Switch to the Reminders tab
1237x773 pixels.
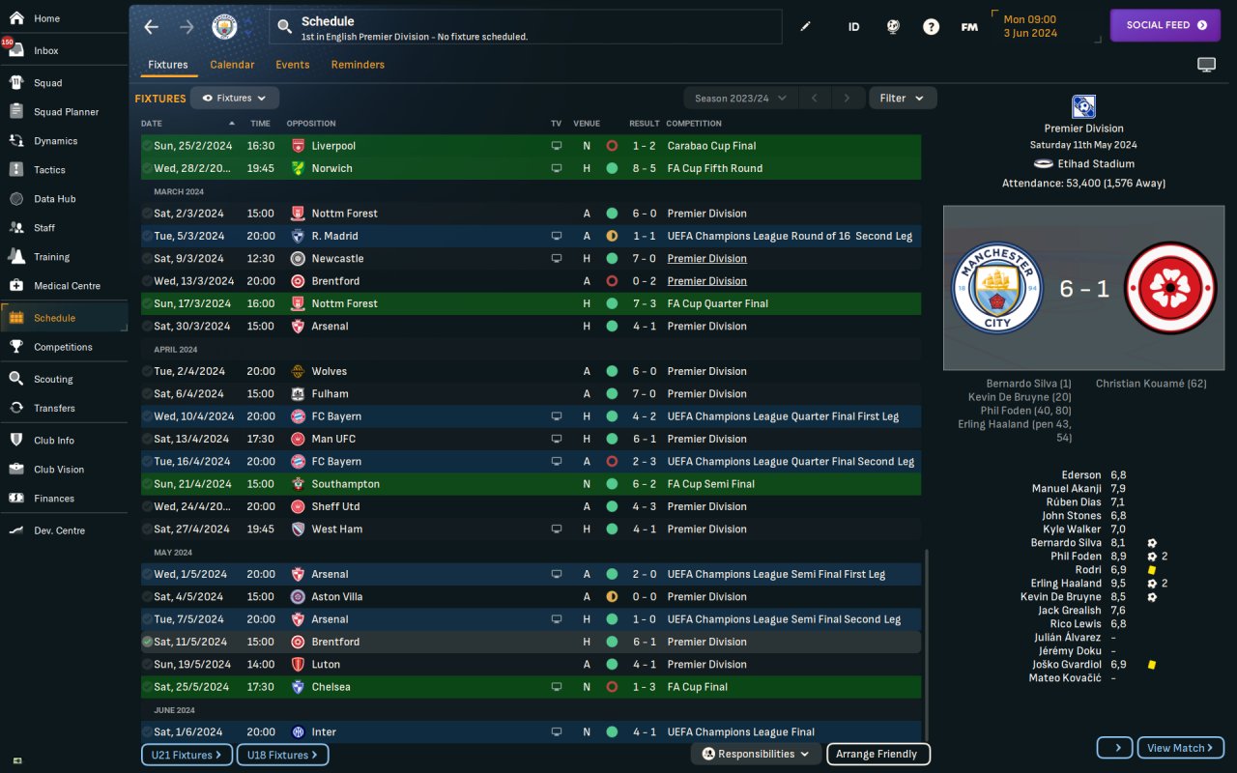click(x=358, y=65)
